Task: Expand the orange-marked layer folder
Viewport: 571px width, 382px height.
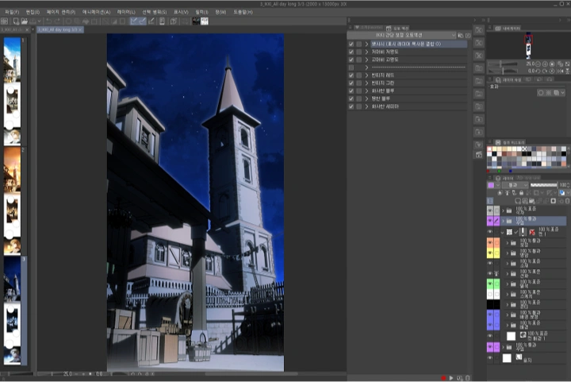Action: click(508, 242)
